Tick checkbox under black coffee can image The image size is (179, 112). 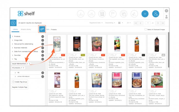70,55
